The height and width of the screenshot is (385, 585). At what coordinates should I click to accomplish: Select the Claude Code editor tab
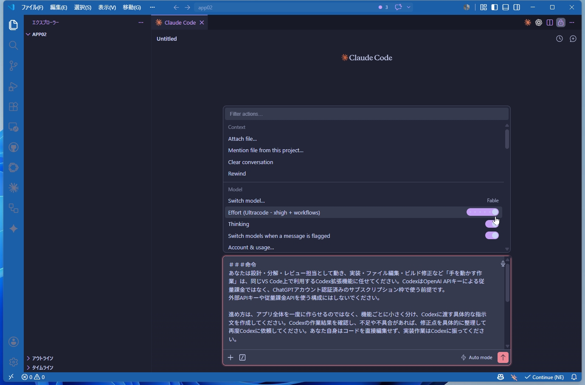point(180,22)
